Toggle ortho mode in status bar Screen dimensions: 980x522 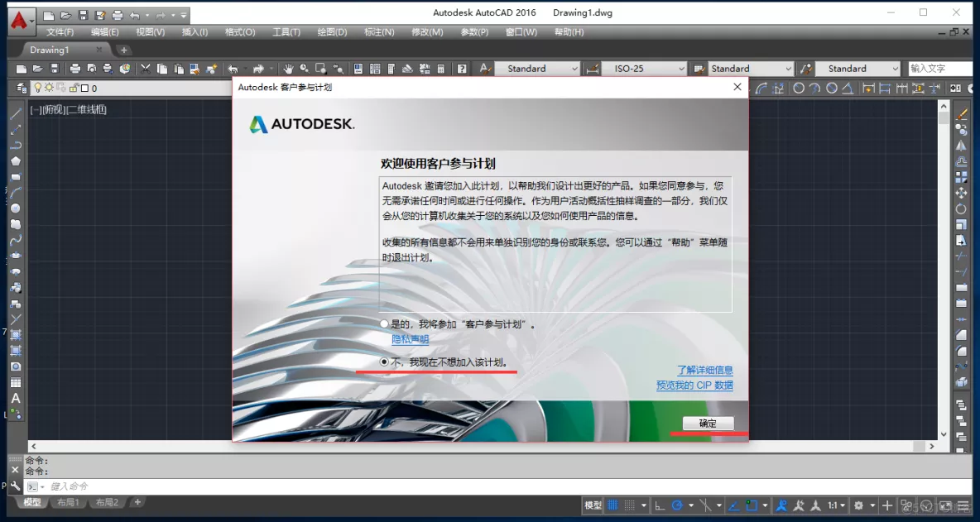coord(660,505)
